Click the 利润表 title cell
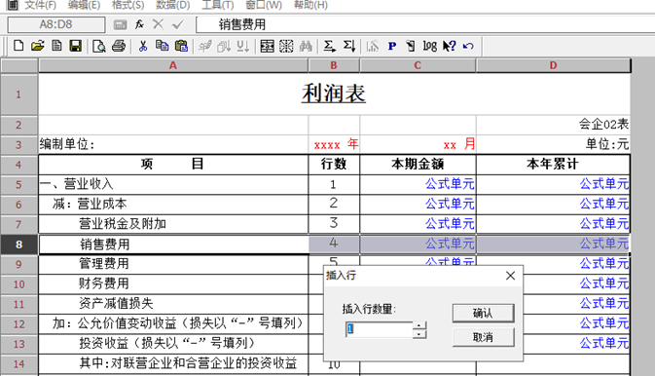Image resolution: width=655 pixels, height=376 pixels. coord(334,94)
